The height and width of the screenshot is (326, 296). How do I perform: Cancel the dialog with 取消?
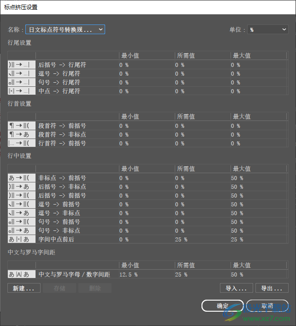pyautogui.click(x=267, y=306)
